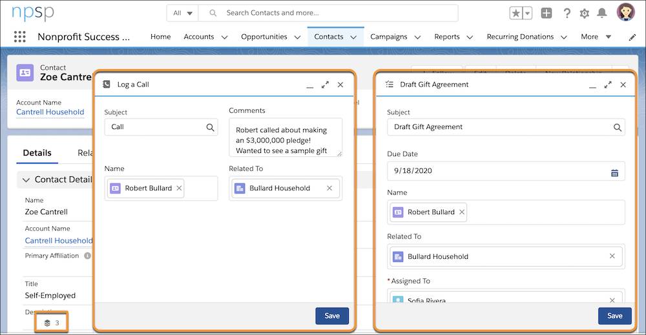Screen dimensions: 646x335
Task: Expand the Draft Gift Agreement window
Action: (608, 85)
